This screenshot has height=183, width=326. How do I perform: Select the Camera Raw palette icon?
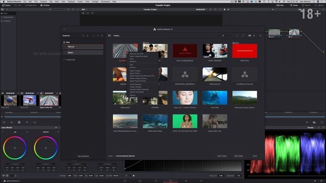pyautogui.click(x=4, y=123)
